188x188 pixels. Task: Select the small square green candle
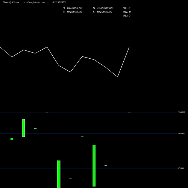click(x=12, y=139)
